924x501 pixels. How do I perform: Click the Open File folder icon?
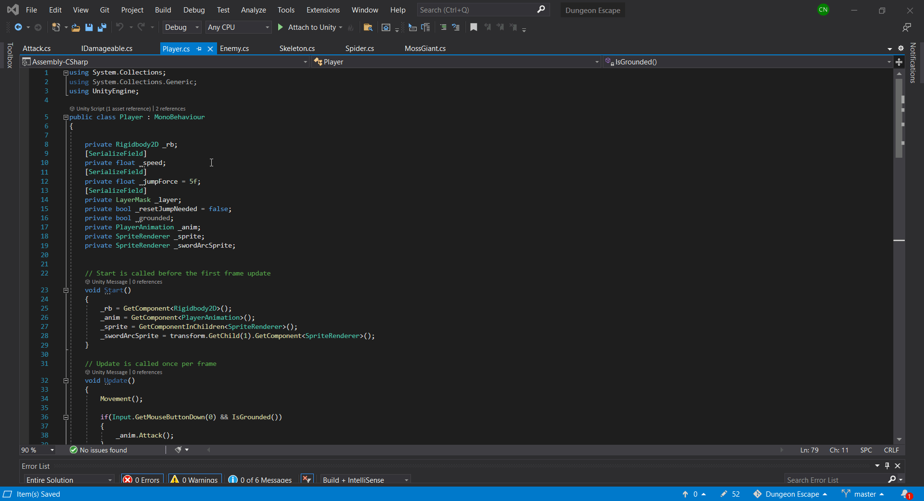76,27
